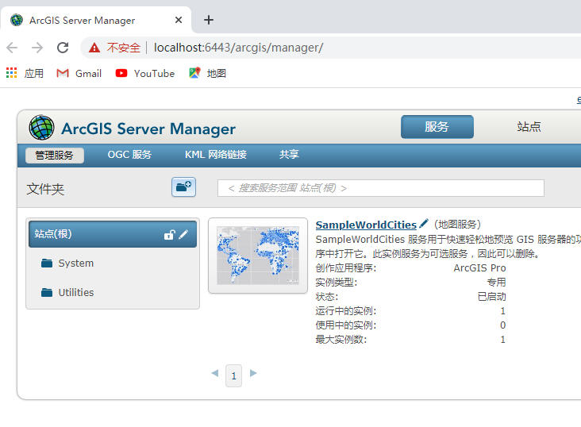Select the 管理服务 submenu
Screen dimensions: 581x427
click(55, 156)
